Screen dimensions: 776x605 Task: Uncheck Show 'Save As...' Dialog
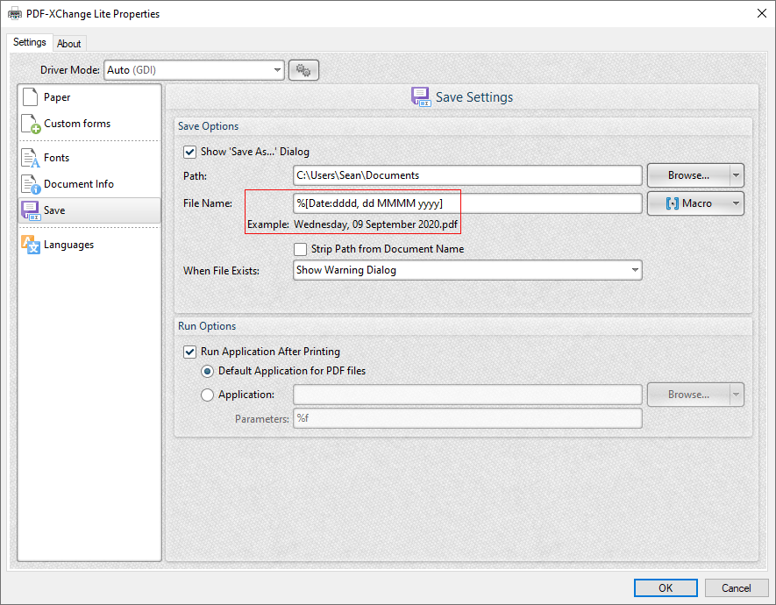[190, 152]
